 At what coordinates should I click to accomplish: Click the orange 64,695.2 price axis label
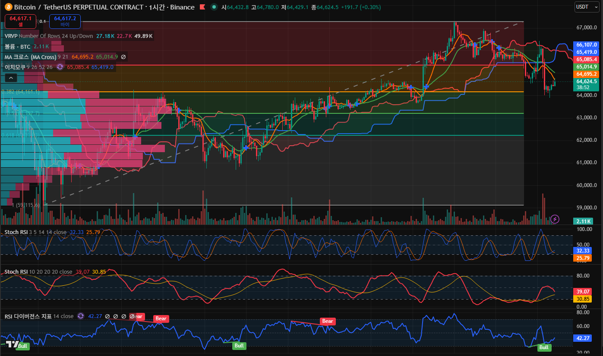[x=587, y=74]
